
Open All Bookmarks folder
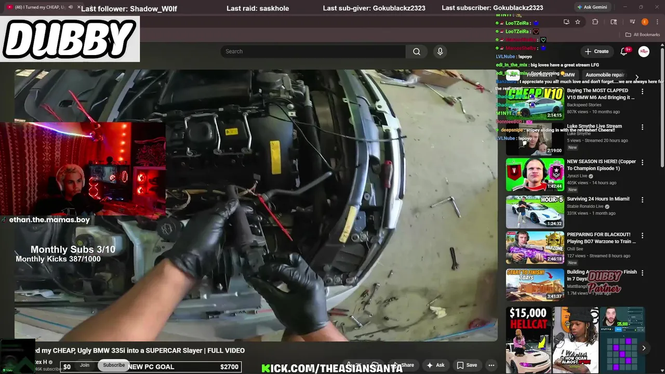[643, 35]
